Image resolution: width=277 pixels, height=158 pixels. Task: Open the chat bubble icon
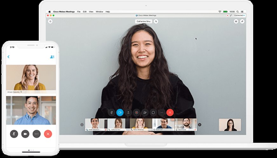click(x=153, y=112)
